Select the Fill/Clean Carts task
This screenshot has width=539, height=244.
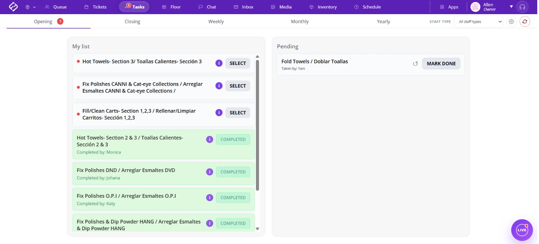tap(238, 113)
